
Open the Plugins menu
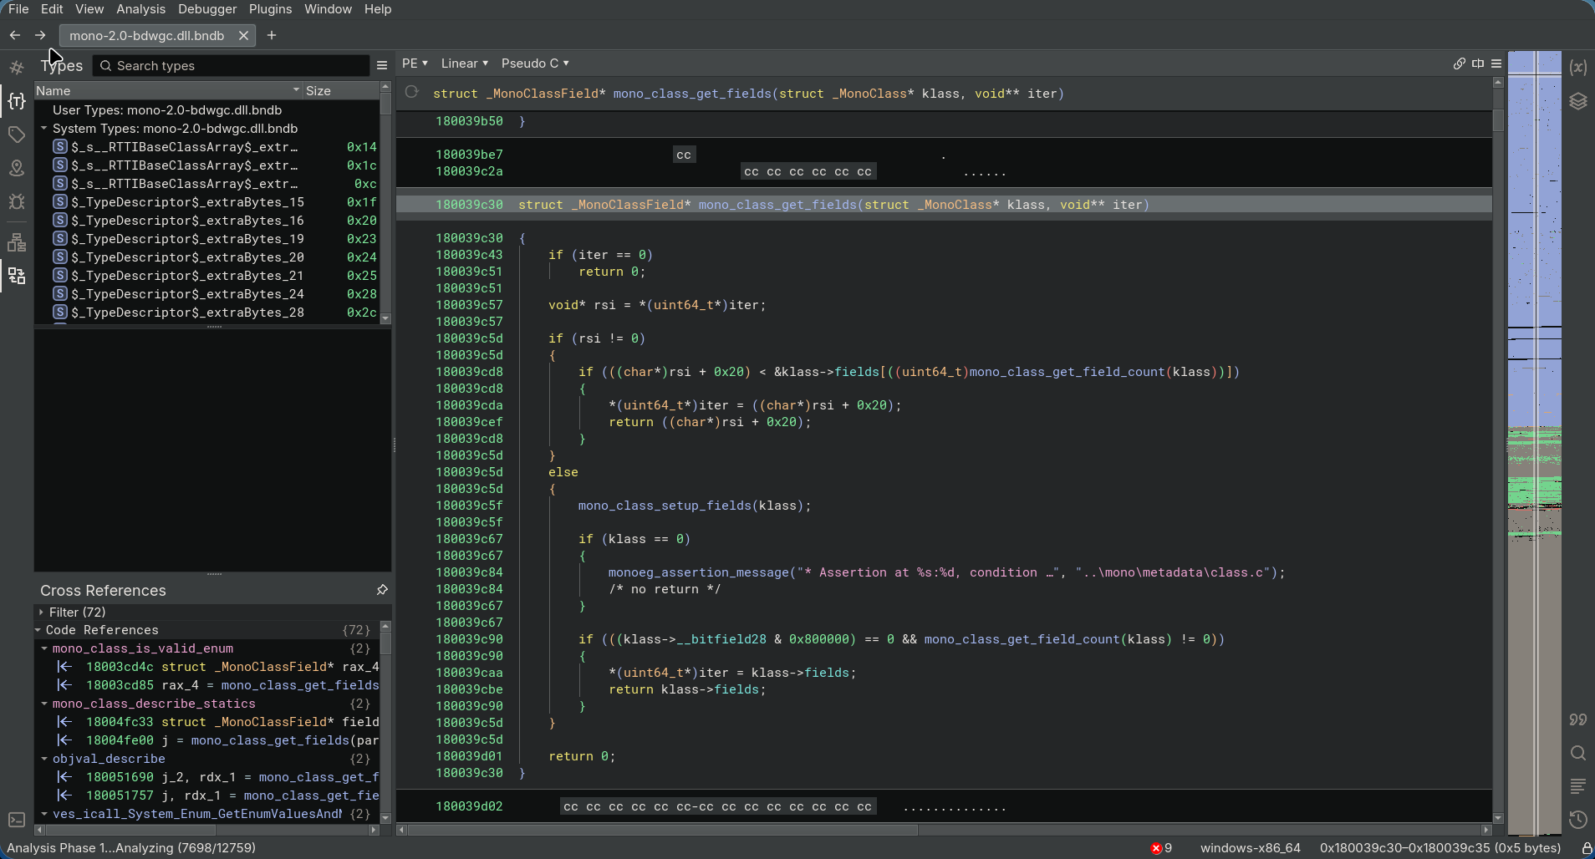click(271, 9)
